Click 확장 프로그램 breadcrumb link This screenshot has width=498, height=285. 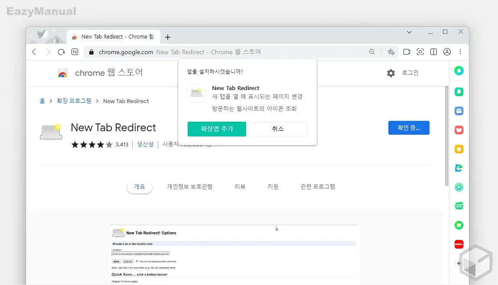tap(74, 101)
